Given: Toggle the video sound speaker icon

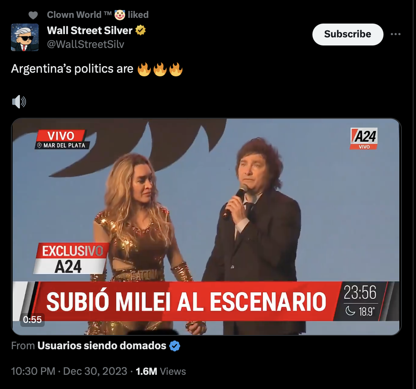Looking at the screenshot, I should (x=19, y=102).
